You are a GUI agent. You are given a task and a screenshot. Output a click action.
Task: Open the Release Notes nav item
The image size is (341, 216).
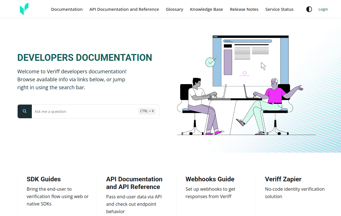pyautogui.click(x=244, y=9)
